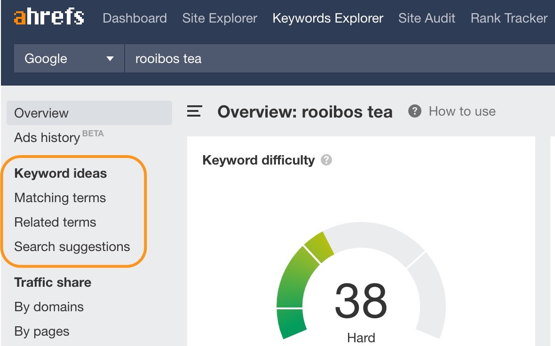This screenshot has height=346, width=555.
Task: Open Site Audit
Action: [427, 18]
